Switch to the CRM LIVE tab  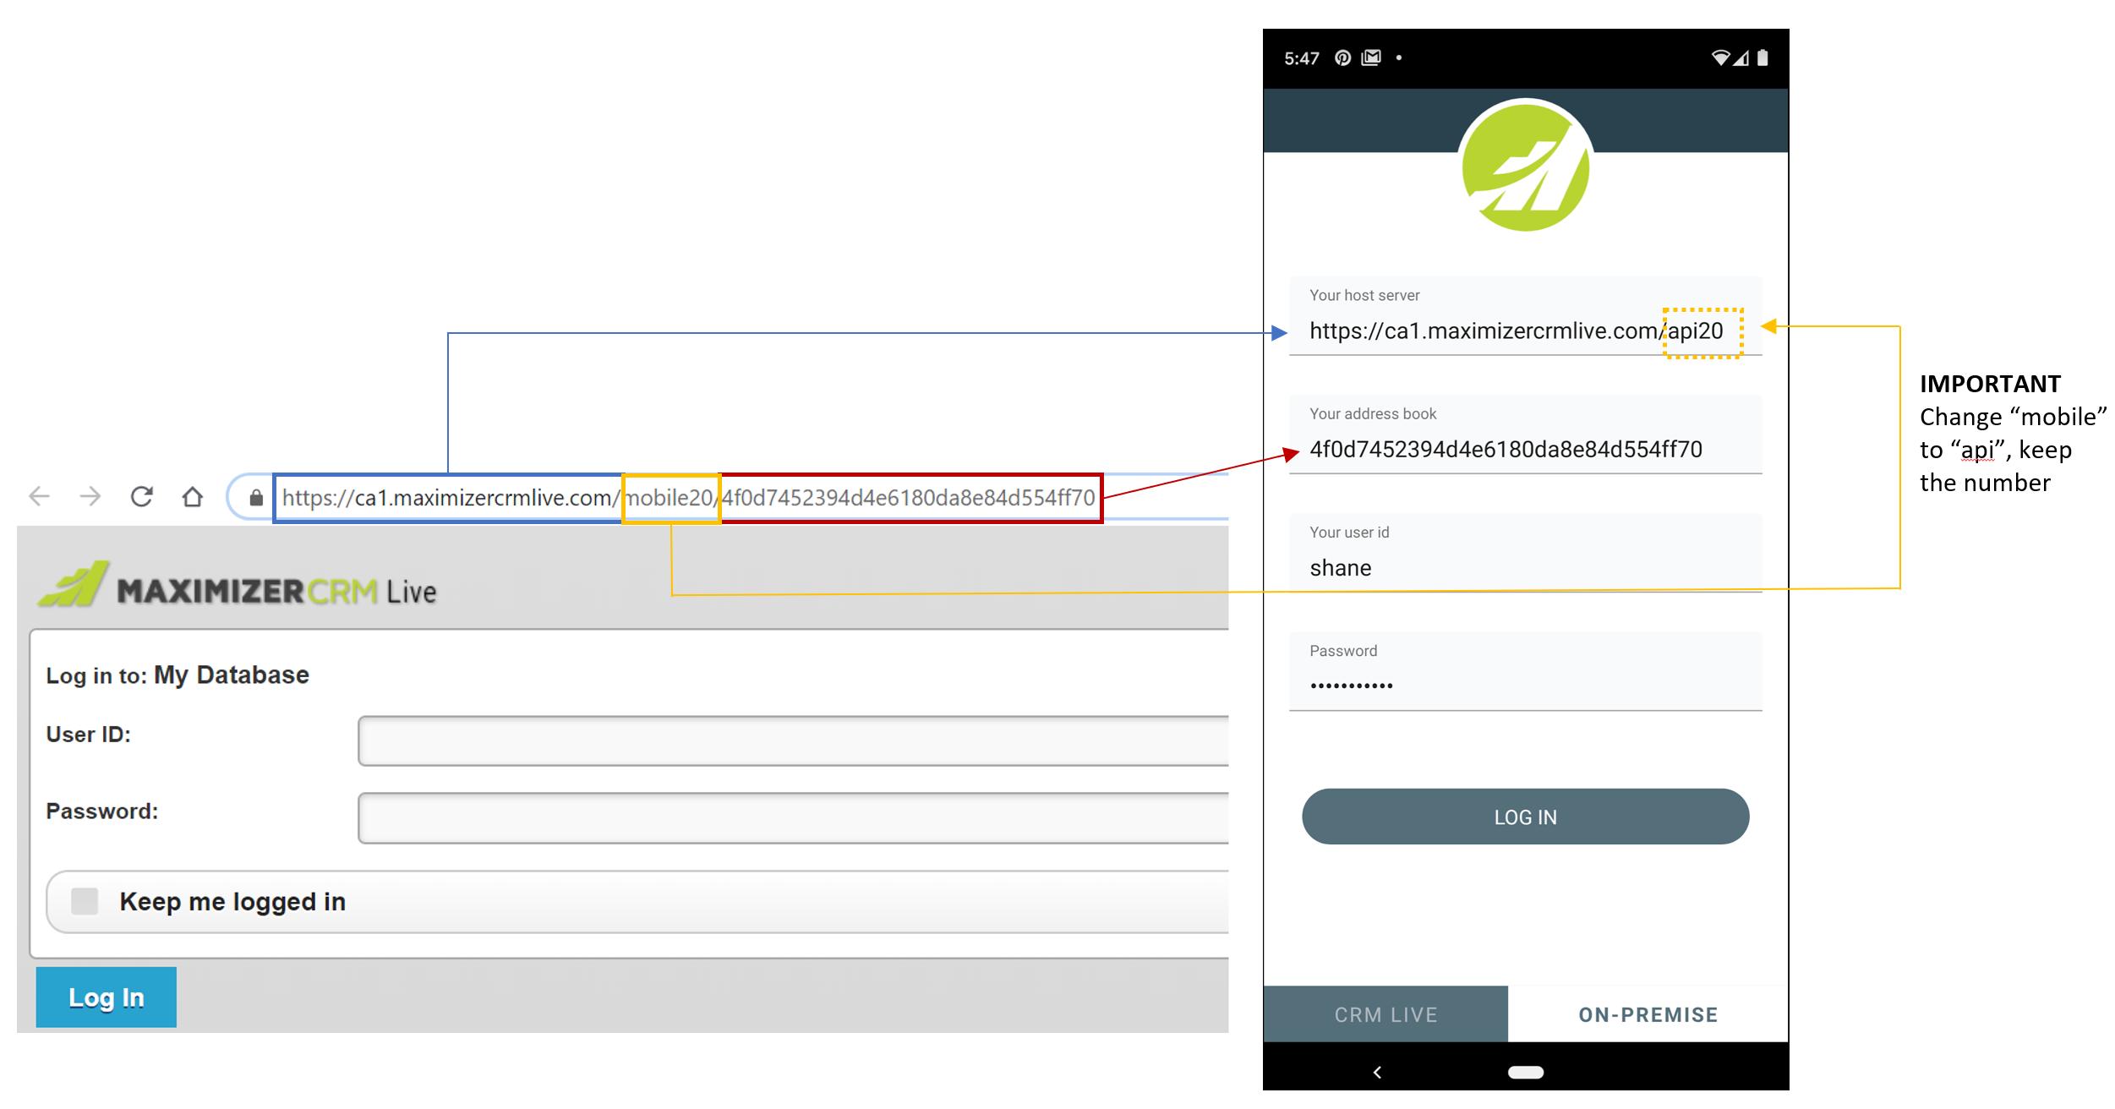click(x=1385, y=1013)
